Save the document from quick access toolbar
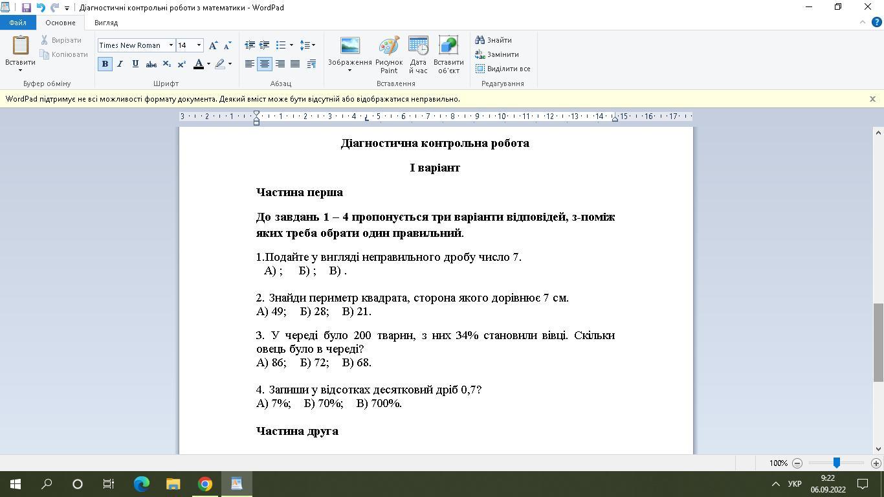The height and width of the screenshot is (497, 884). (26, 8)
